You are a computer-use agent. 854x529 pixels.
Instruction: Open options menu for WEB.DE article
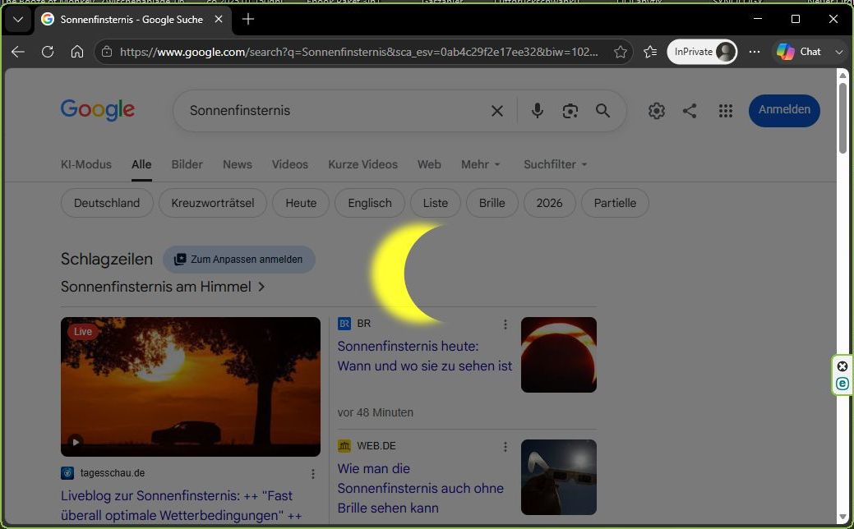tap(505, 447)
